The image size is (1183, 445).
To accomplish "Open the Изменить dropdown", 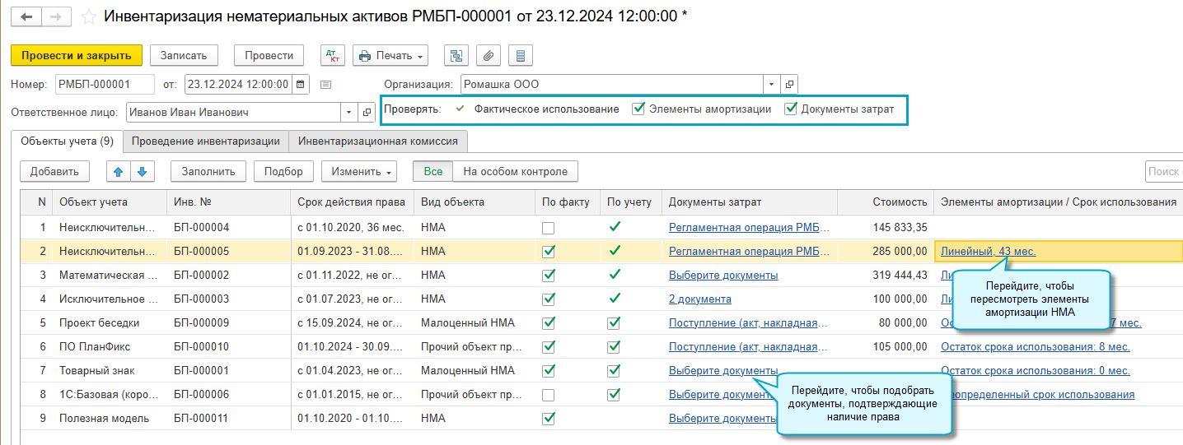I will tap(359, 171).
